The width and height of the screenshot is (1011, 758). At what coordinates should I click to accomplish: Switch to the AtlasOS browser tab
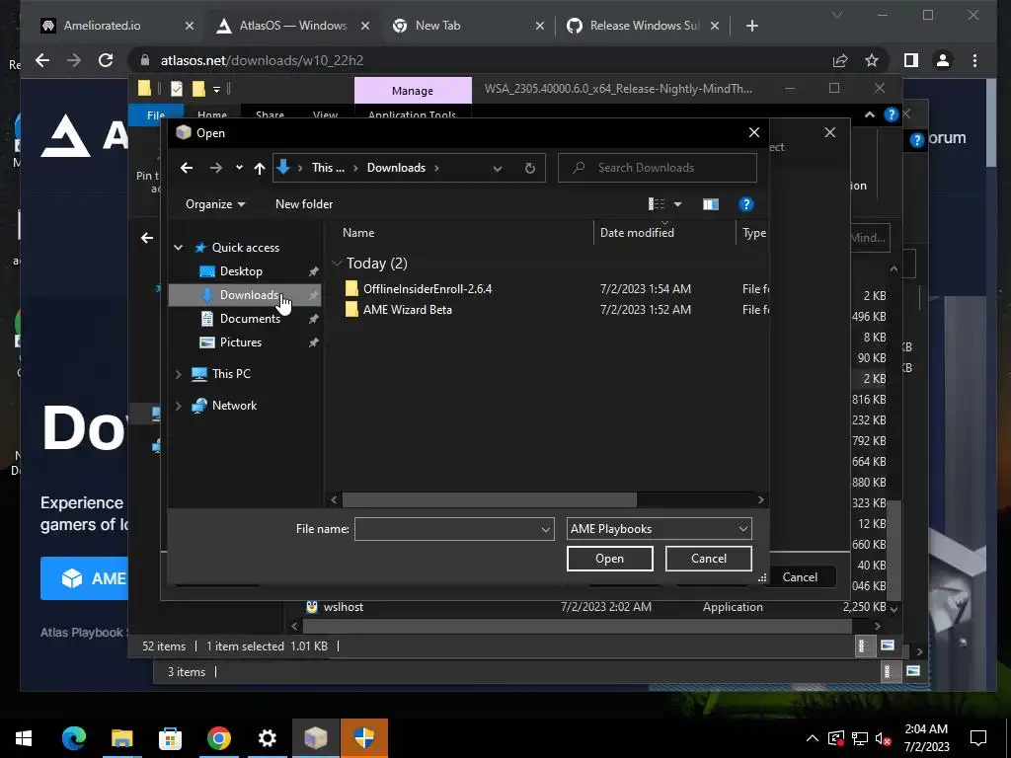[292, 26]
